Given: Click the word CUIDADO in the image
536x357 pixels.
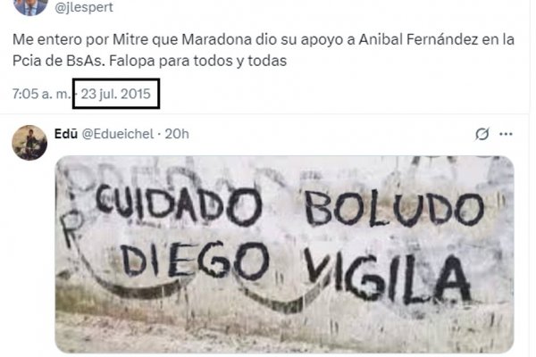Looking at the screenshot, I should (180, 205).
